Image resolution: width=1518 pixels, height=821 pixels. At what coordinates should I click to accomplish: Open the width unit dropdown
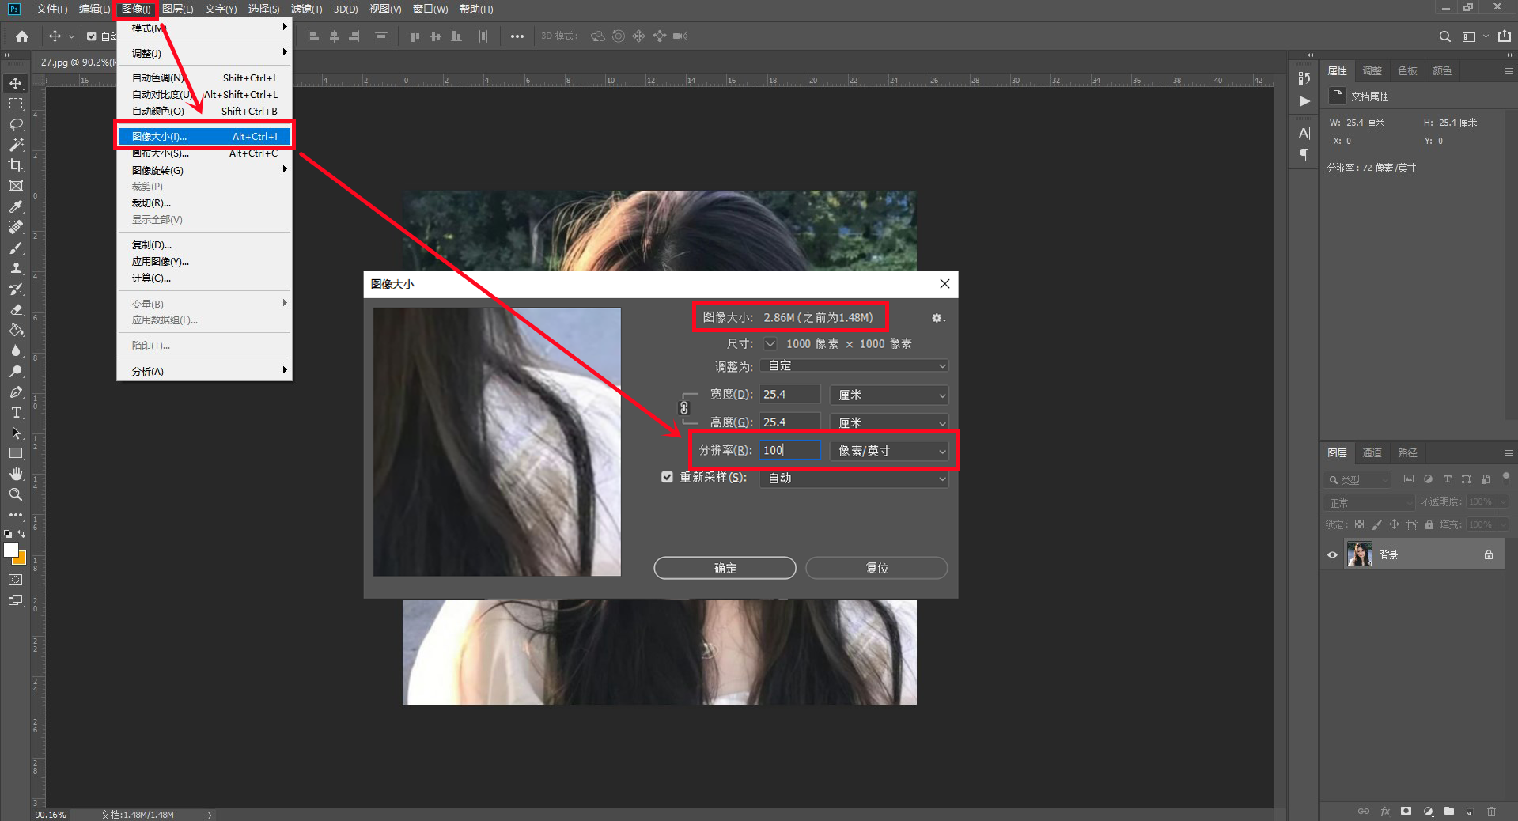click(x=889, y=395)
